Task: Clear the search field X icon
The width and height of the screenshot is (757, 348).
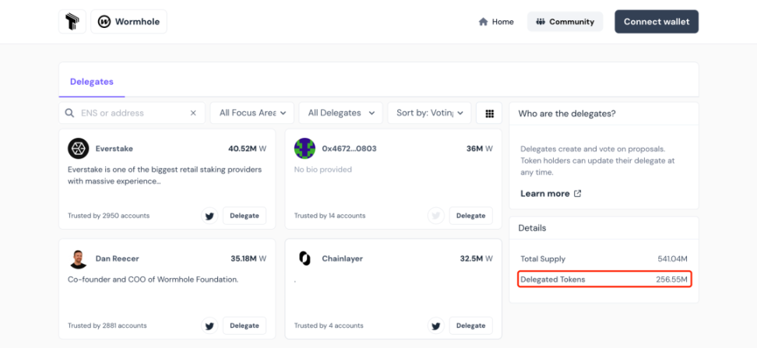Action: [x=193, y=113]
